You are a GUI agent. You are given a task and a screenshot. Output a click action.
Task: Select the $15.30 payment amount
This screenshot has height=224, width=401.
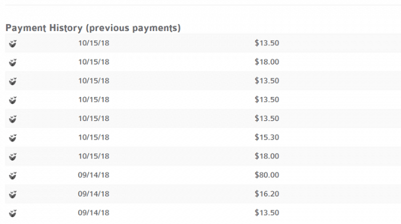(x=267, y=137)
